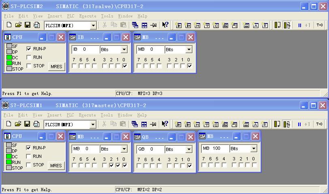Click MB 100 address field in PLCSIM1
329x194 pixels.
[x=215, y=149]
